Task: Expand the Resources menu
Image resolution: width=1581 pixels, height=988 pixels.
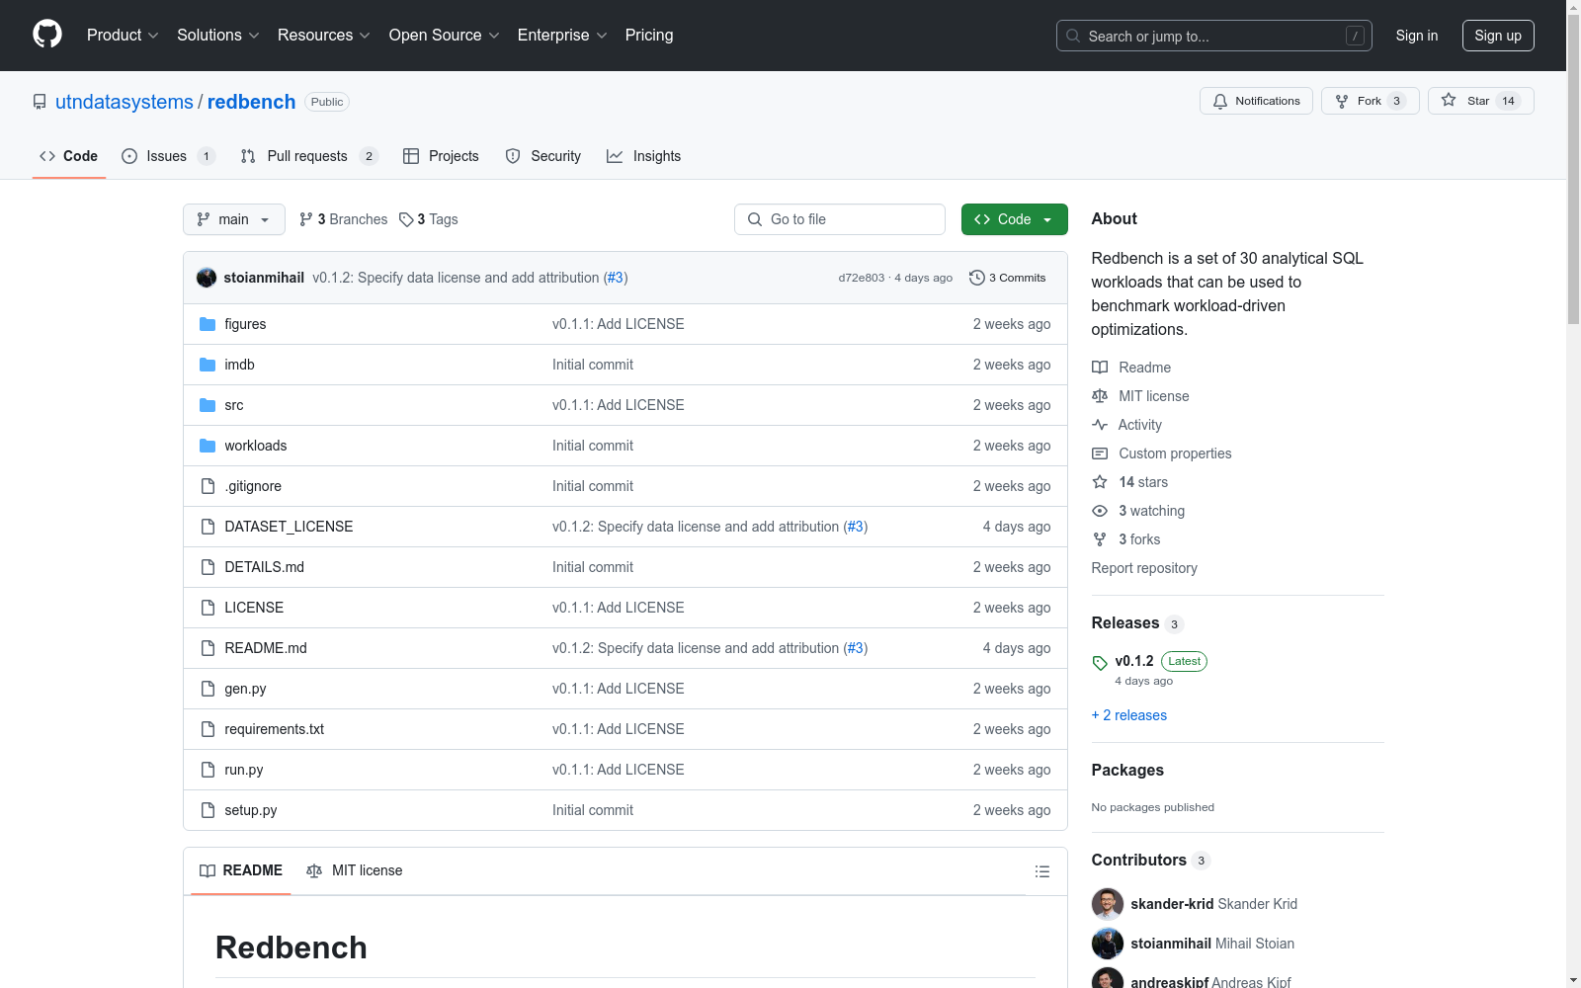Action: [x=324, y=35]
